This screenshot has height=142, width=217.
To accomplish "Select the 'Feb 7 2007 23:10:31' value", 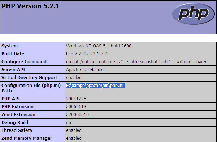I will click(x=87, y=54).
